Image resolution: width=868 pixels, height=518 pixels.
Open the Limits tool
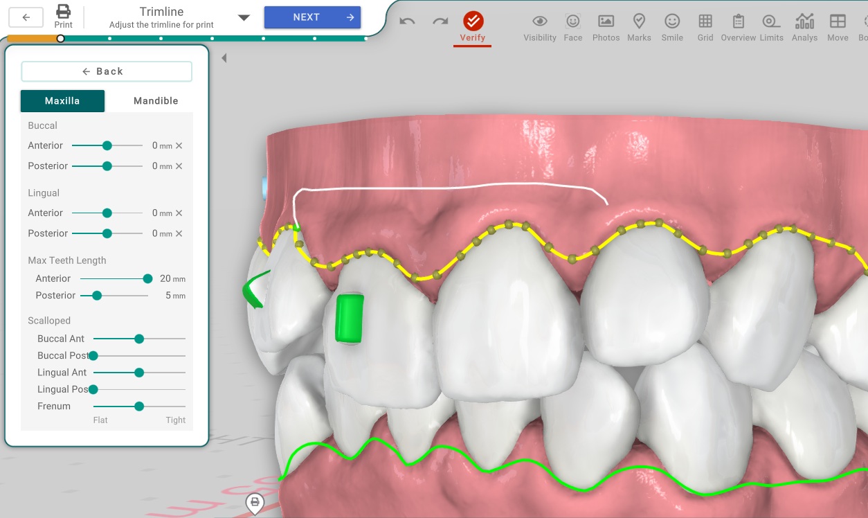coord(771,28)
